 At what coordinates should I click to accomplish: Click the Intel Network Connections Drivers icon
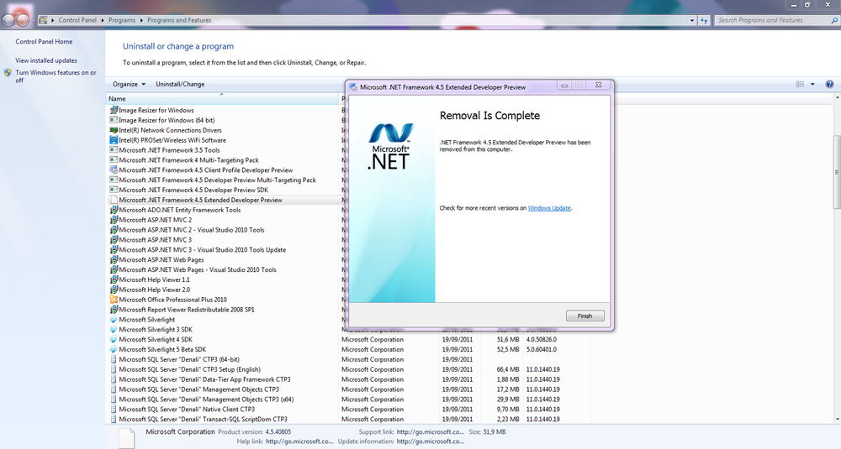[114, 130]
